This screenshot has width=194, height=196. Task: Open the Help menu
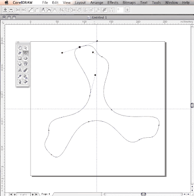tap(186, 3)
